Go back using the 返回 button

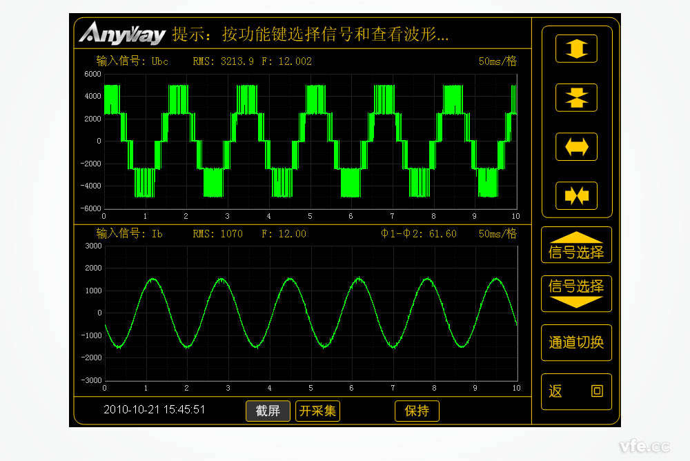coord(576,391)
